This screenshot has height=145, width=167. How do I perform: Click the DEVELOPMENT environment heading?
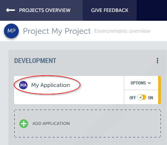pos(35,61)
